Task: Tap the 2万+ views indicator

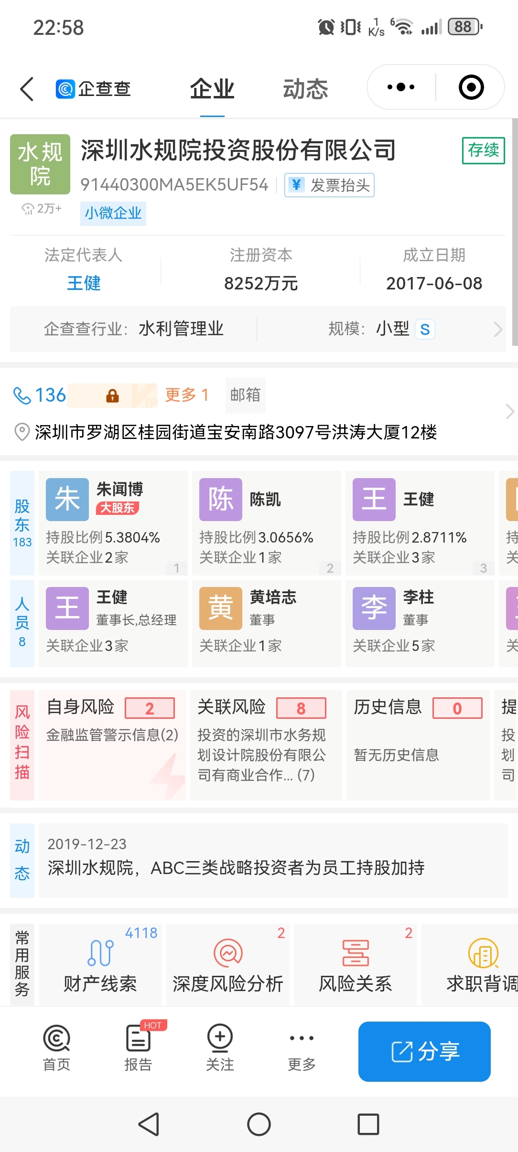Action: coord(42,209)
